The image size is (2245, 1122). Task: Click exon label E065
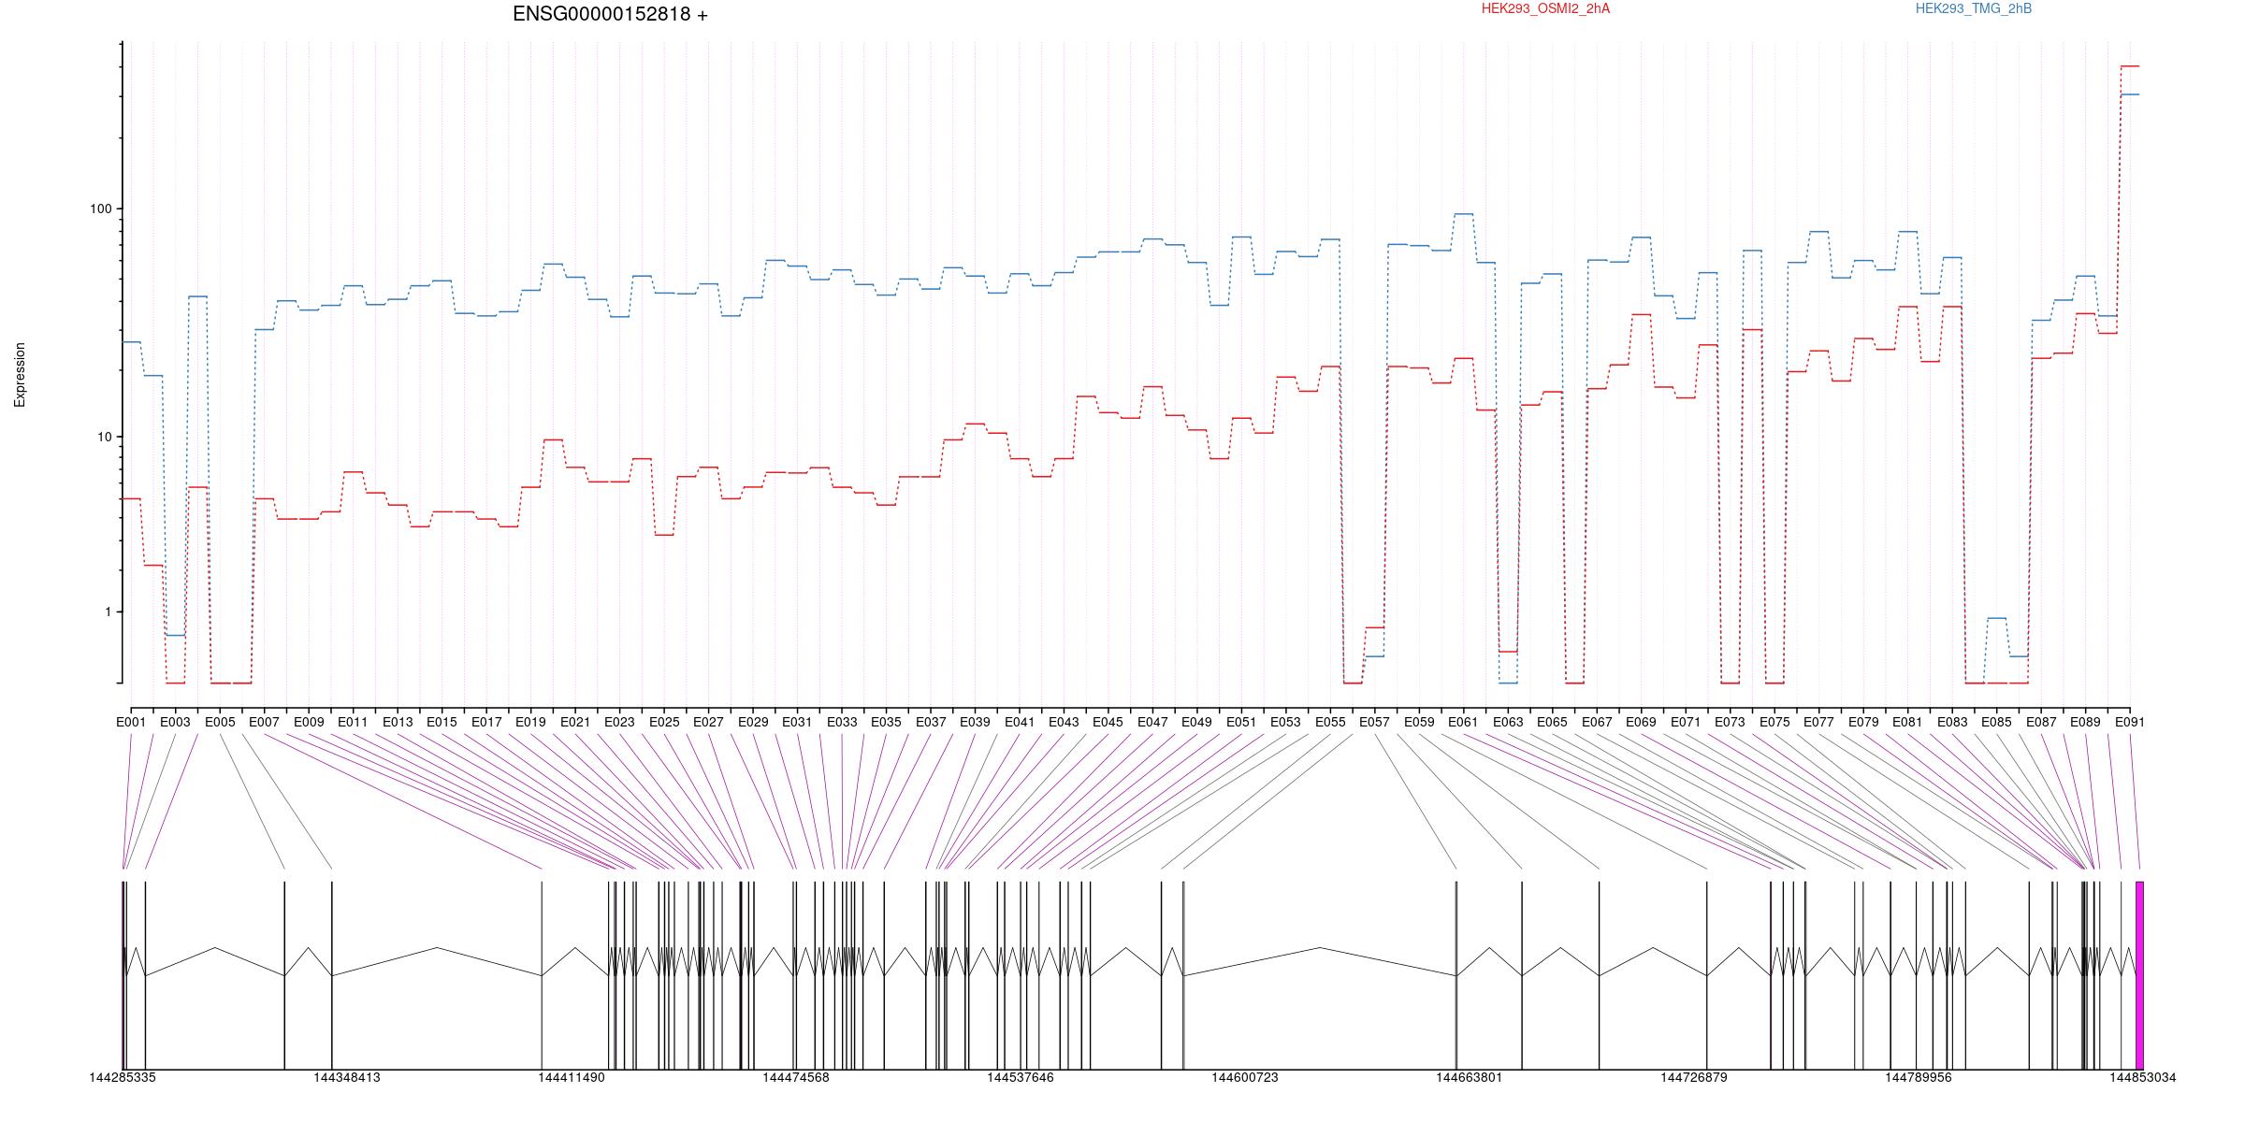point(1553,722)
